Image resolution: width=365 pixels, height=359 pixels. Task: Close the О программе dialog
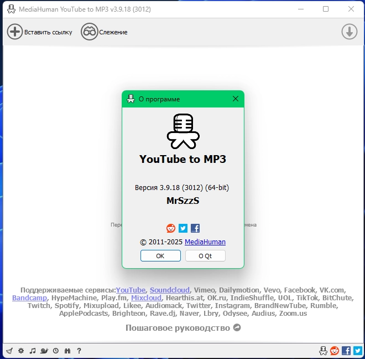pos(236,99)
